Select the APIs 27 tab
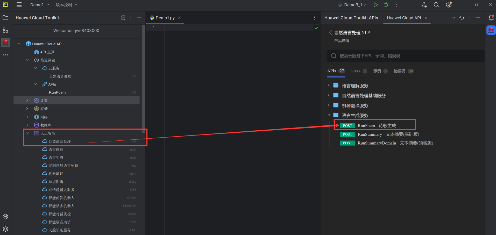This screenshot has width=496, height=235. point(336,71)
